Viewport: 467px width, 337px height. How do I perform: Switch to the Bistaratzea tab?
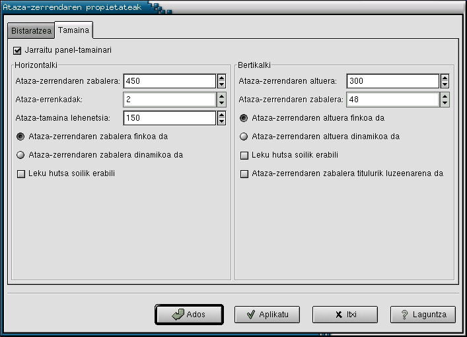[31, 30]
